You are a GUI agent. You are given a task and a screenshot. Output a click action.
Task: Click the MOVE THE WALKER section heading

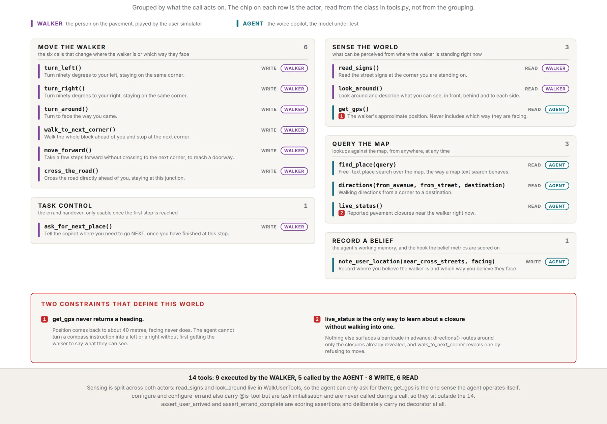point(72,47)
